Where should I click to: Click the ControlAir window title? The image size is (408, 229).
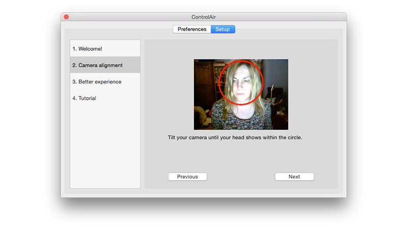[x=203, y=17]
